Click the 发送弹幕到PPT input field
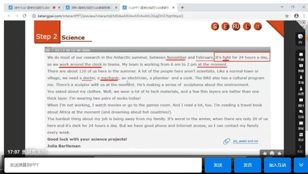 coord(103,165)
